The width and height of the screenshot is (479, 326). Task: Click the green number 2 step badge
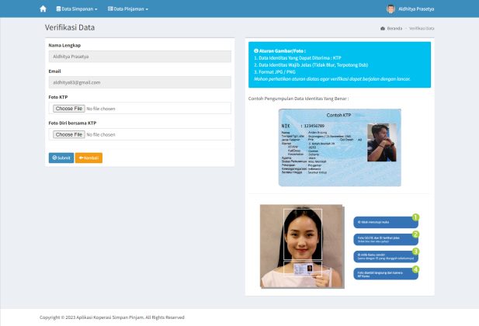[415, 234]
